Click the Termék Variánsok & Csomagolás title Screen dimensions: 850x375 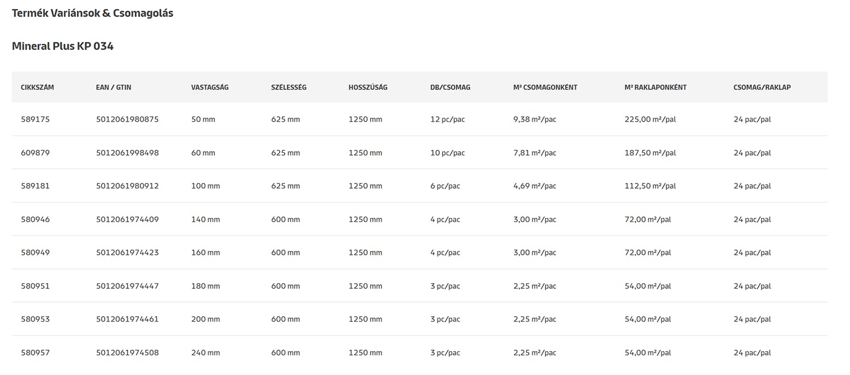(92, 13)
